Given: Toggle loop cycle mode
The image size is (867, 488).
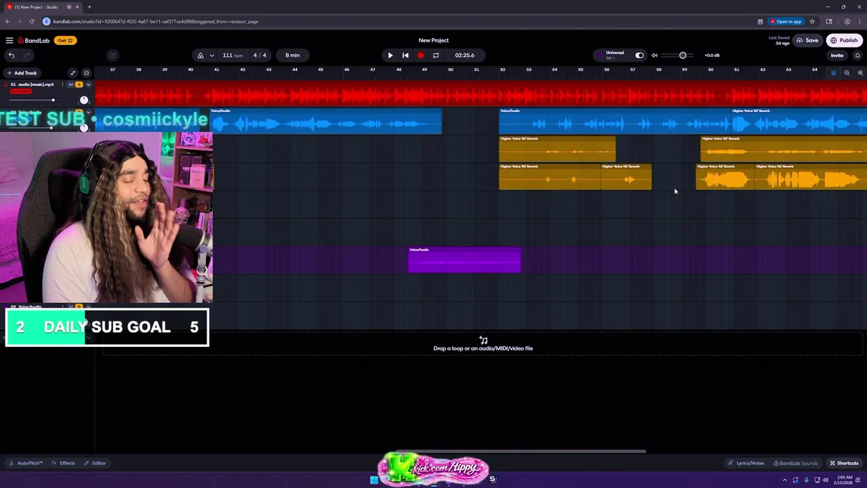Looking at the screenshot, I should pos(436,56).
